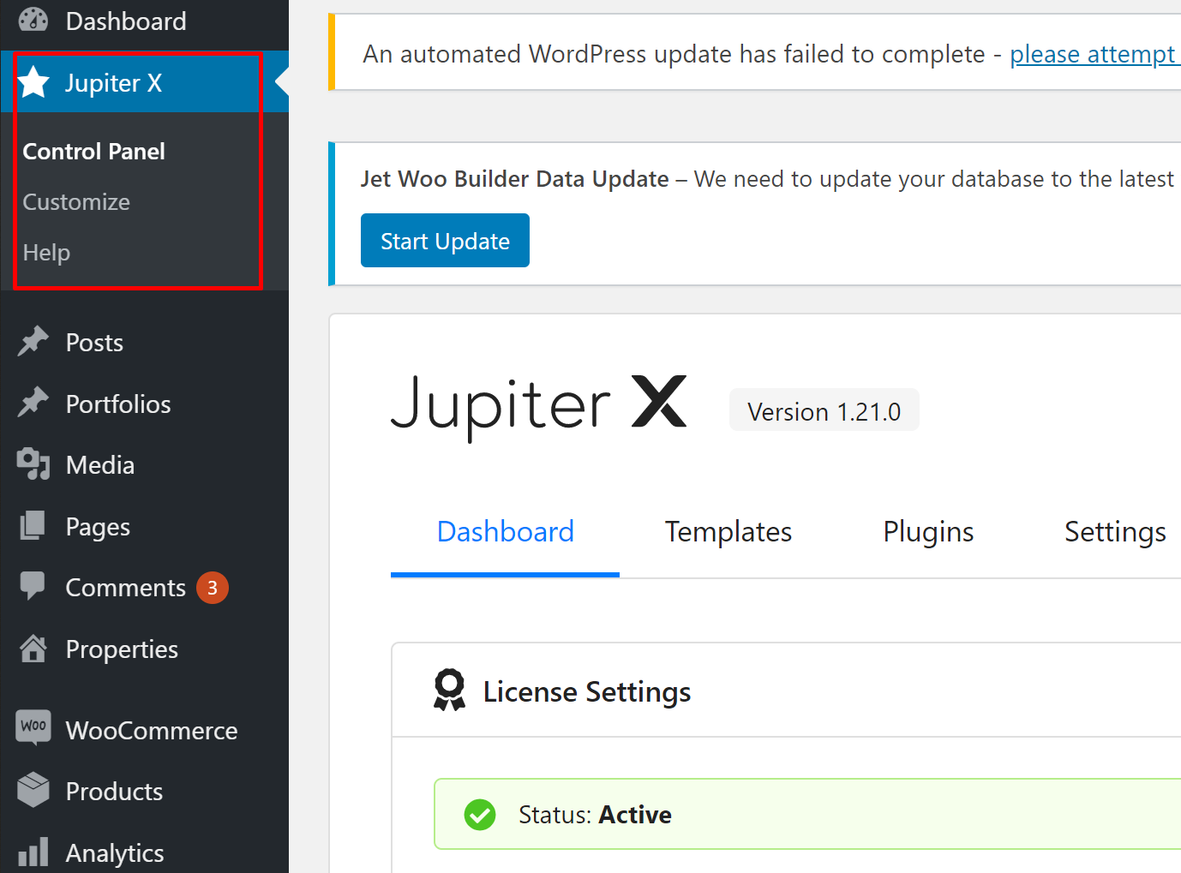Click the Start Update button
Screen dimensions: 1181x873
click(x=445, y=241)
